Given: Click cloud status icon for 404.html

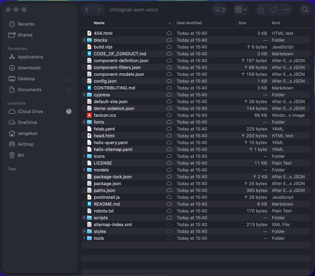Looking at the screenshot, I should (x=169, y=33).
